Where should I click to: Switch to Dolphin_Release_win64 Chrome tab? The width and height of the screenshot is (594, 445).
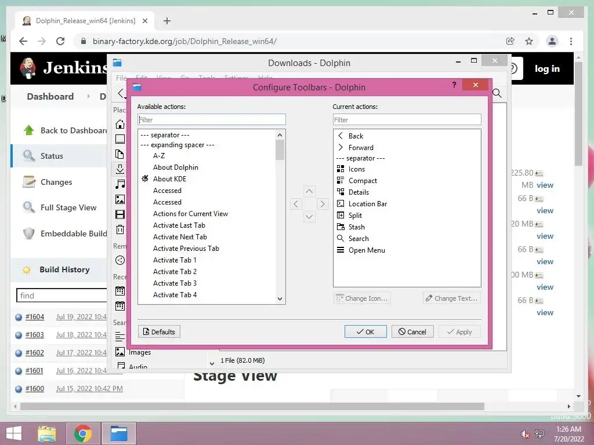tap(85, 21)
